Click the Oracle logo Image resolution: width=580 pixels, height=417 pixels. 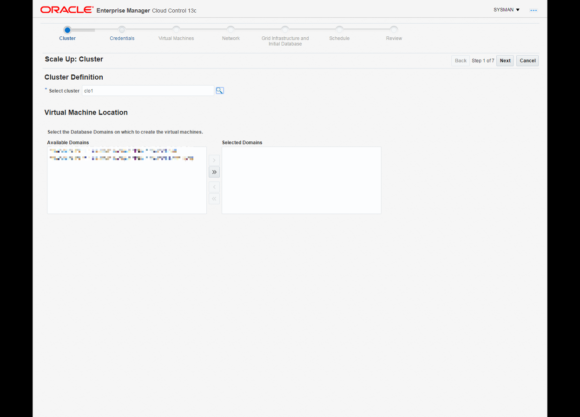(x=67, y=10)
